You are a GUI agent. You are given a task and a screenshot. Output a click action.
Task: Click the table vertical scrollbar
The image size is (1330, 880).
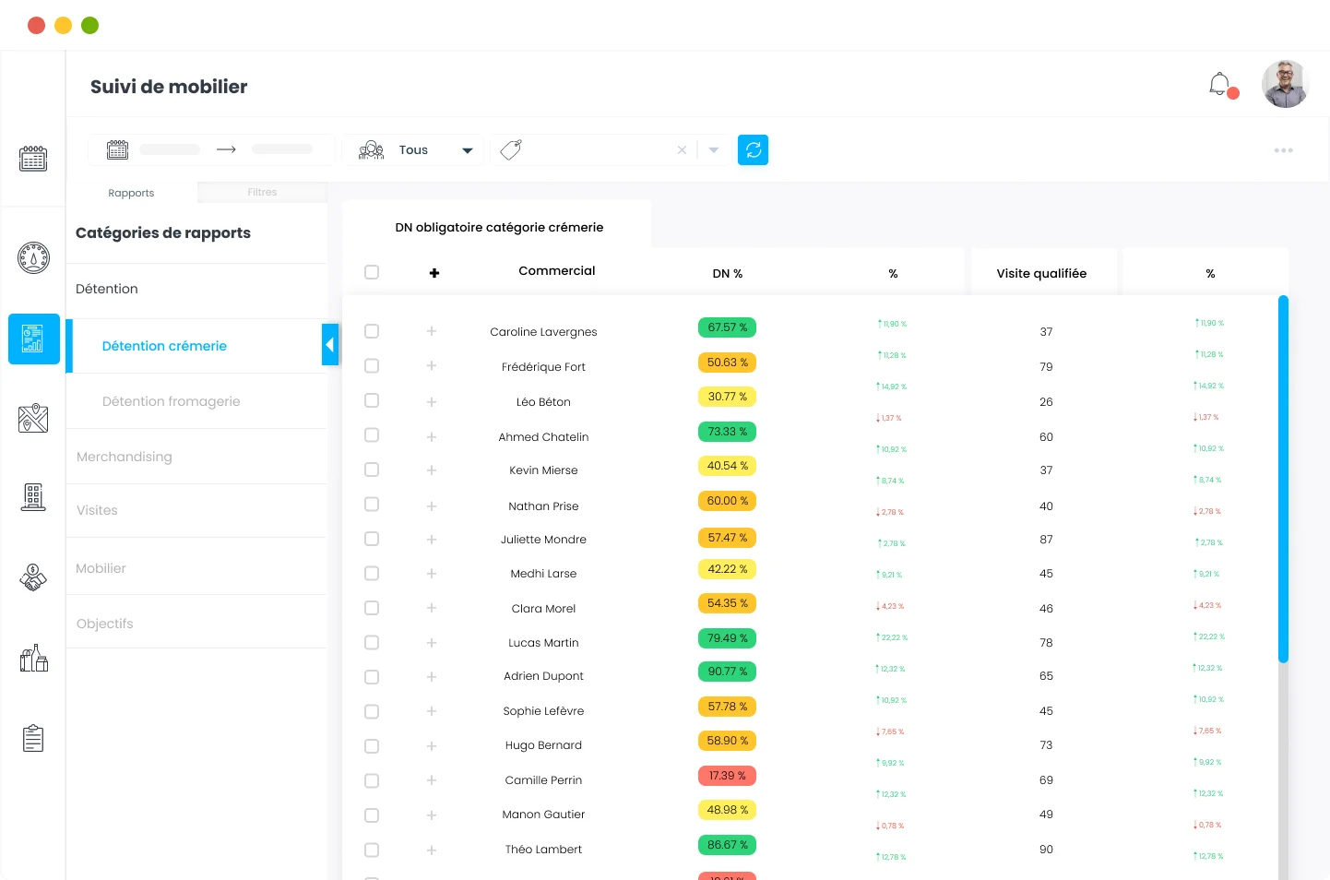tap(1283, 479)
